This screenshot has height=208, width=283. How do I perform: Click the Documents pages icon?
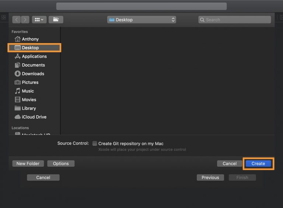tap(18, 65)
